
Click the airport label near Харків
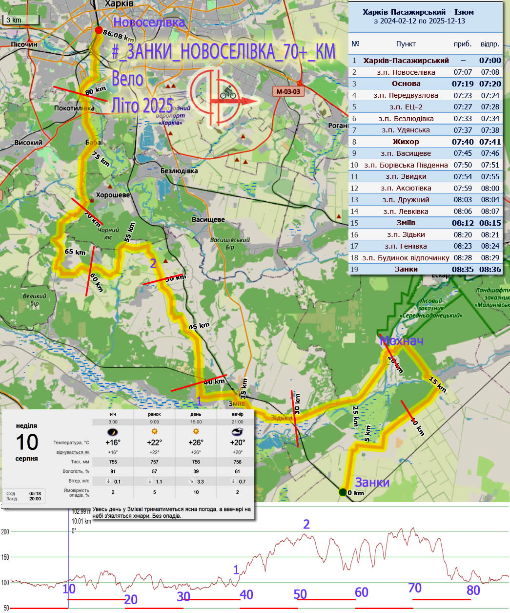[171, 116]
